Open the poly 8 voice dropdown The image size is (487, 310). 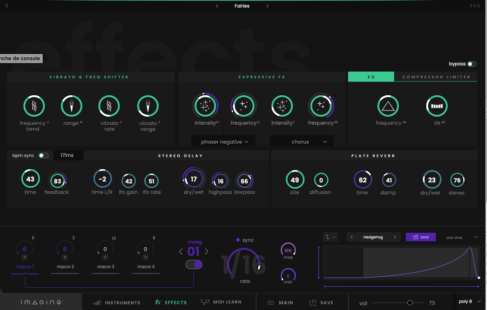point(468,301)
